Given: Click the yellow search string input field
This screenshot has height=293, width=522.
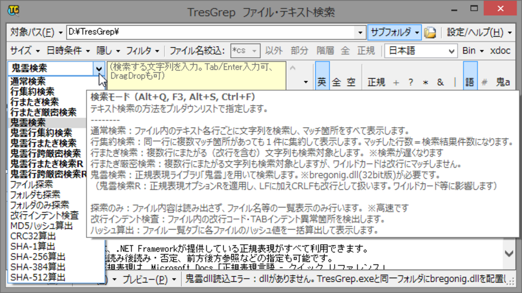Looking at the screenshot, I should pos(197,75).
